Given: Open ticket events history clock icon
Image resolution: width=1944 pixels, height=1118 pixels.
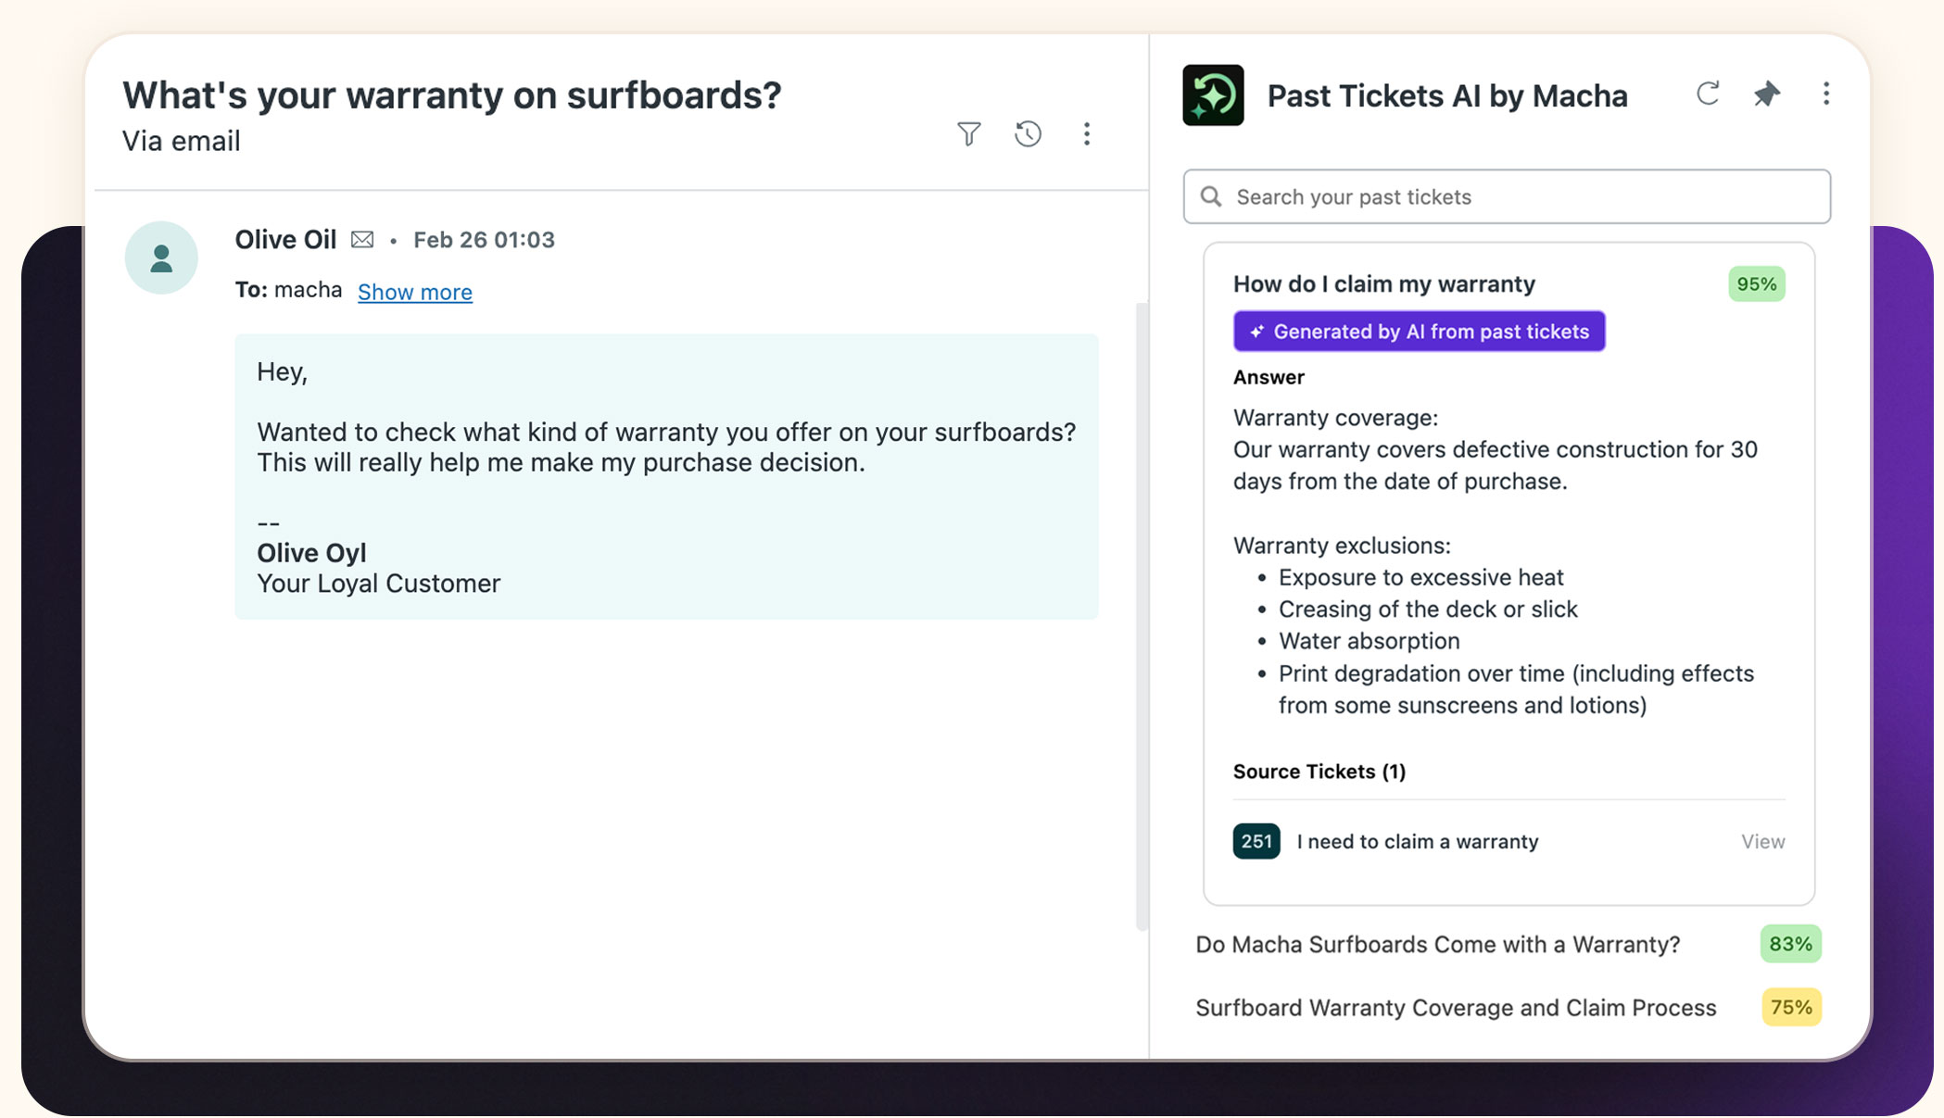Looking at the screenshot, I should 1028,134.
